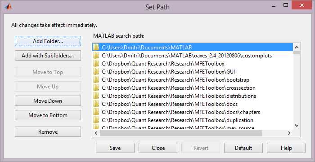The image size is (315, 162).
Task: Select C:\Users\Dmitri\Documents\MATLAB path entry
Action: 193,47
